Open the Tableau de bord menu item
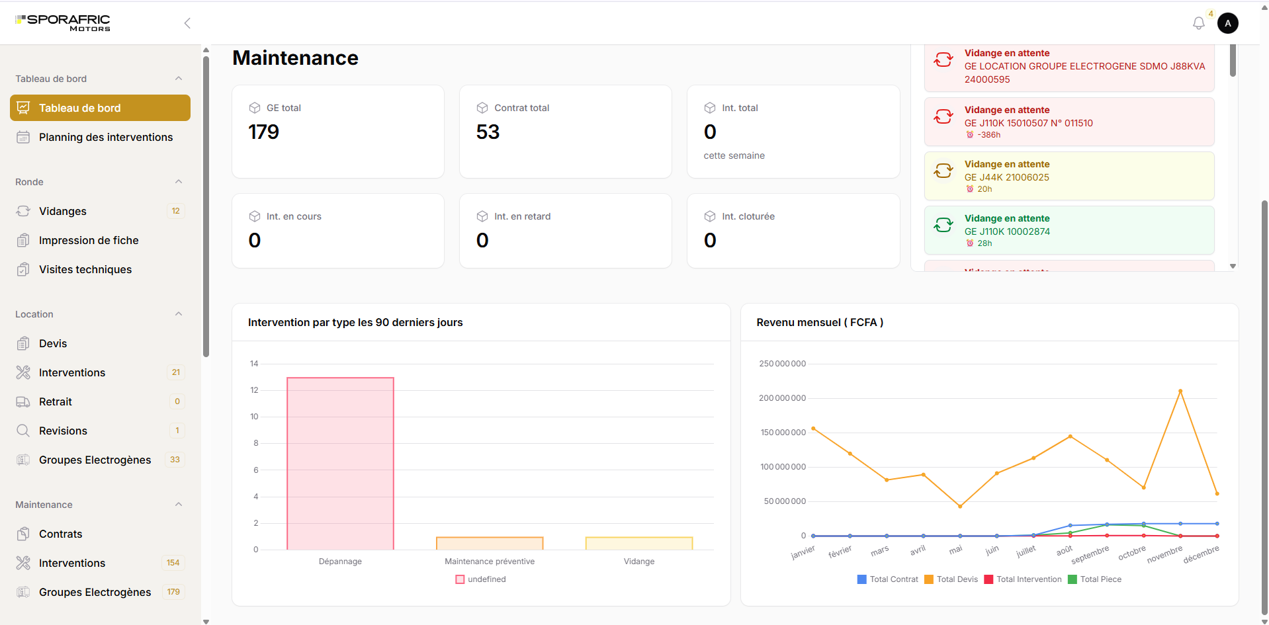The height and width of the screenshot is (625, 1269). coord(100,108)
